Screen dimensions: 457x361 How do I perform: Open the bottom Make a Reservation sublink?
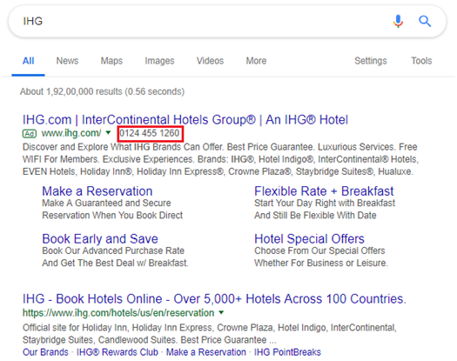(206, 352)
